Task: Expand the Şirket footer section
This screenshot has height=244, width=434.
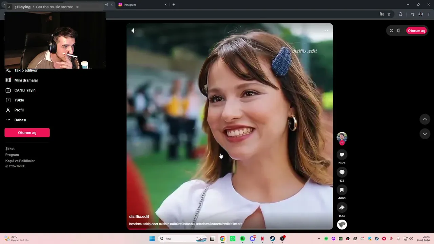Action: coord(10,148)
